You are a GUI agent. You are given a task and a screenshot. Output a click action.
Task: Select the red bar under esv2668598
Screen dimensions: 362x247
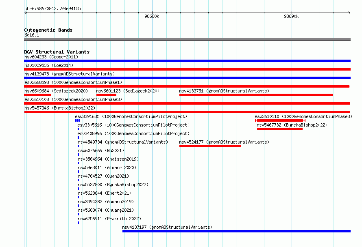pyautogui.click(x=187, y=86)
